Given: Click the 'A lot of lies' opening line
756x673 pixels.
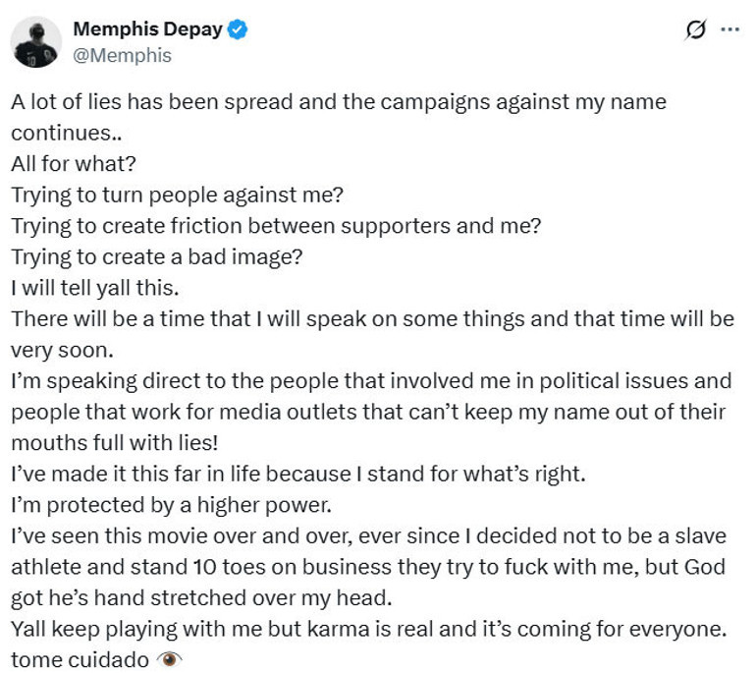Looking at the screenshot, I should 337,100.
